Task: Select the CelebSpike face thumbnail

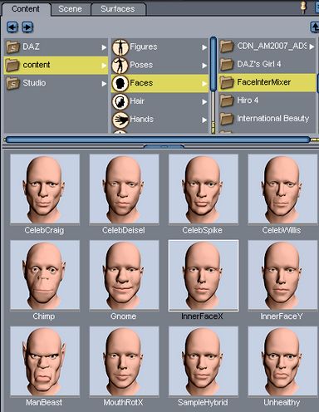Action: pos(204,189)
